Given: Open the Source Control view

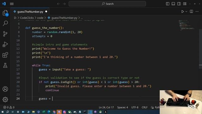Looking at the screenshot, I should [x=5, y=34].
